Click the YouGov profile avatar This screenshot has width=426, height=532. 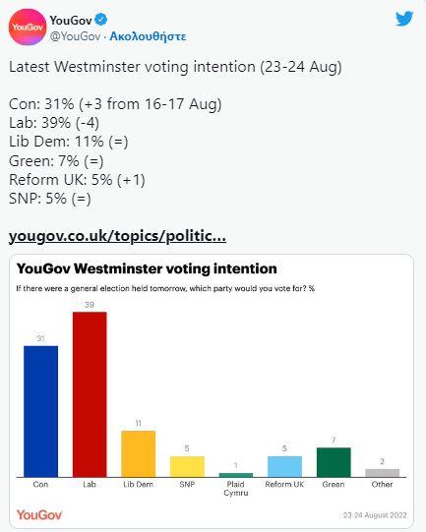[x=28, y=28]
